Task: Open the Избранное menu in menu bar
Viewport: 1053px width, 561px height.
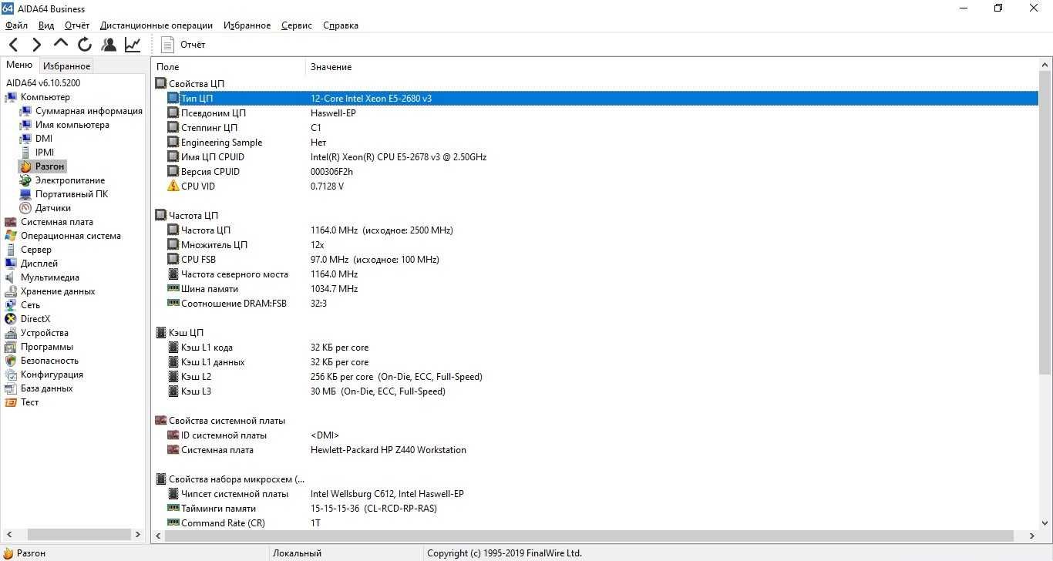Action: pos(247,25)
